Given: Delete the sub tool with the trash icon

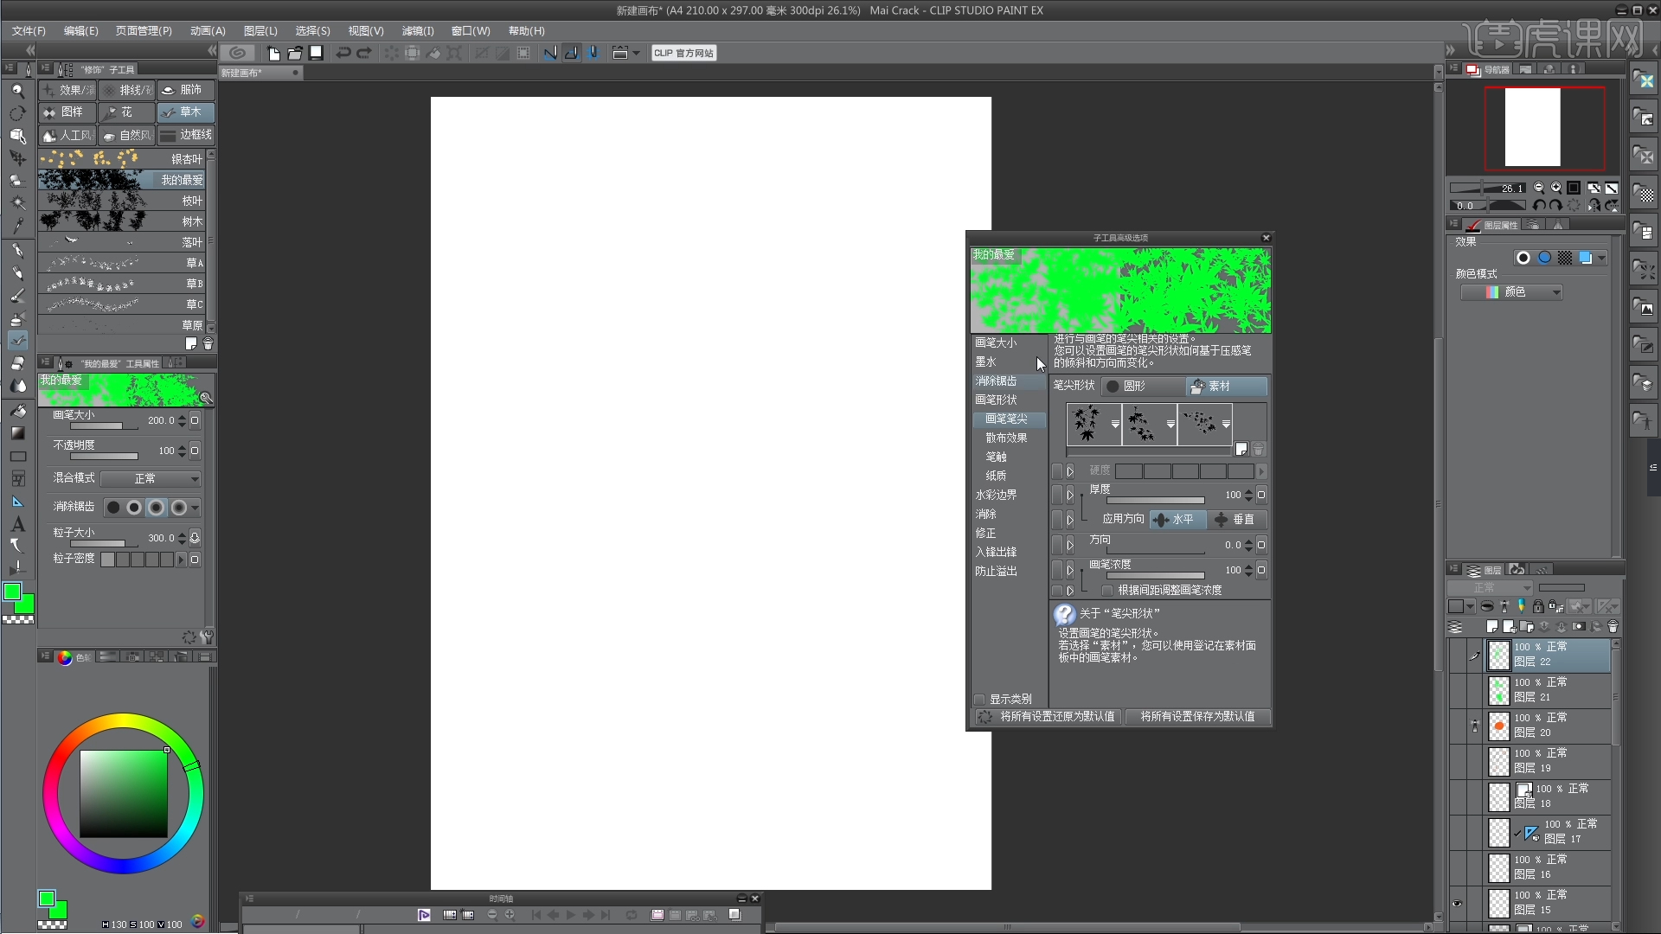Looking at the screenshot, I should click(208, 344).
